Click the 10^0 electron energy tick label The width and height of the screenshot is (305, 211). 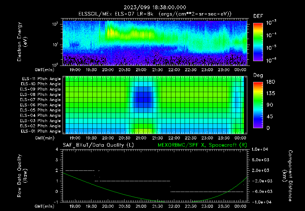pyautogui.click(x=55, y=65)
